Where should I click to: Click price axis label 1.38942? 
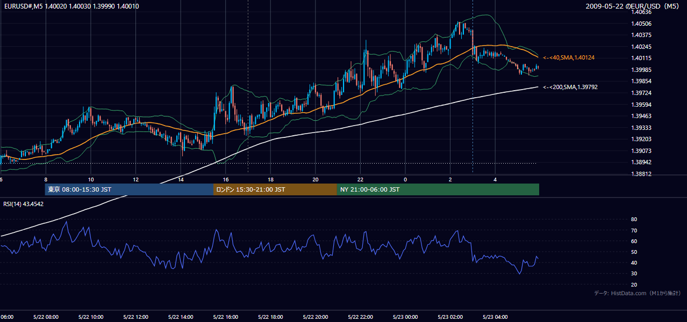pyautogui.click(x=641, y=162)
